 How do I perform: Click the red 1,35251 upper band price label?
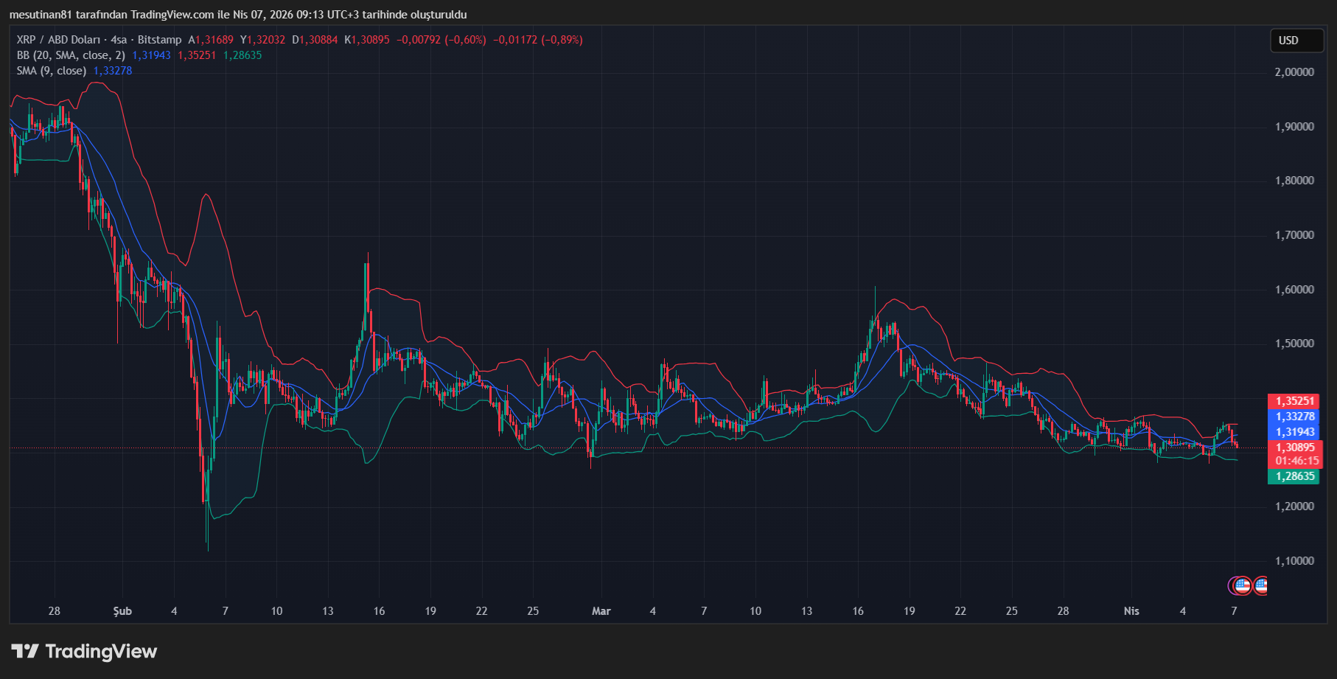click(1294, 401)
